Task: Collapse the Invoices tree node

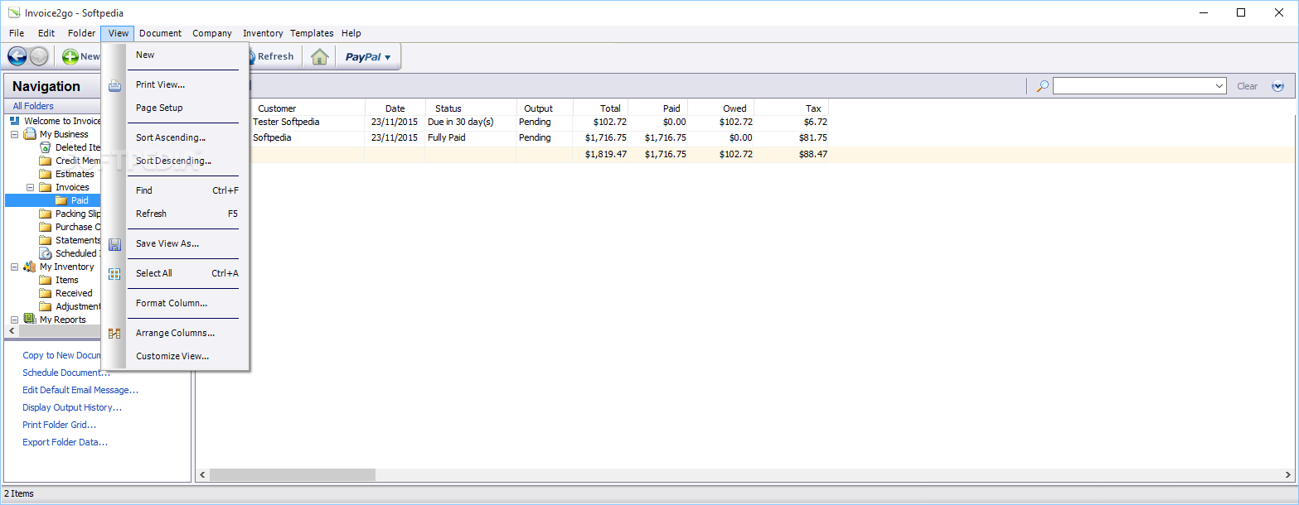Action: (31, 187)
